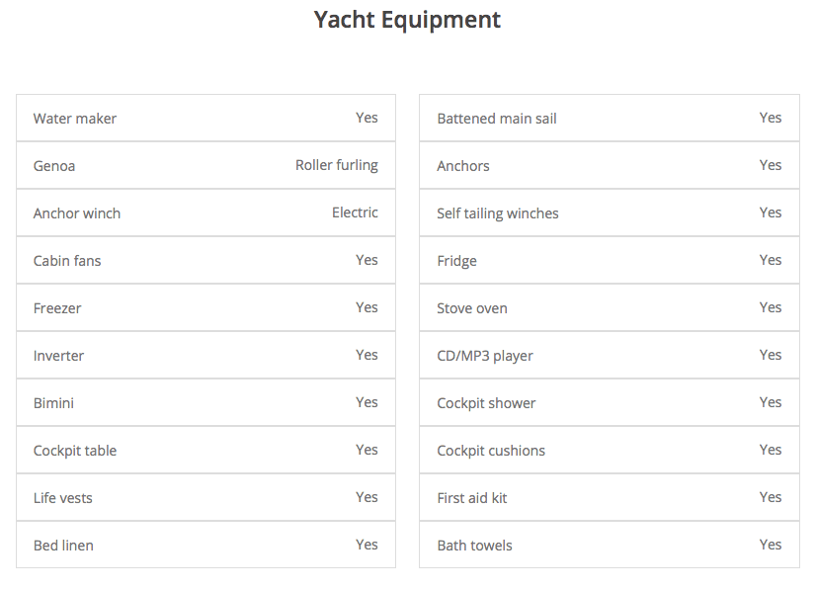Select the Life vests label
Screen dimensions: 816x591
(63, 498)
